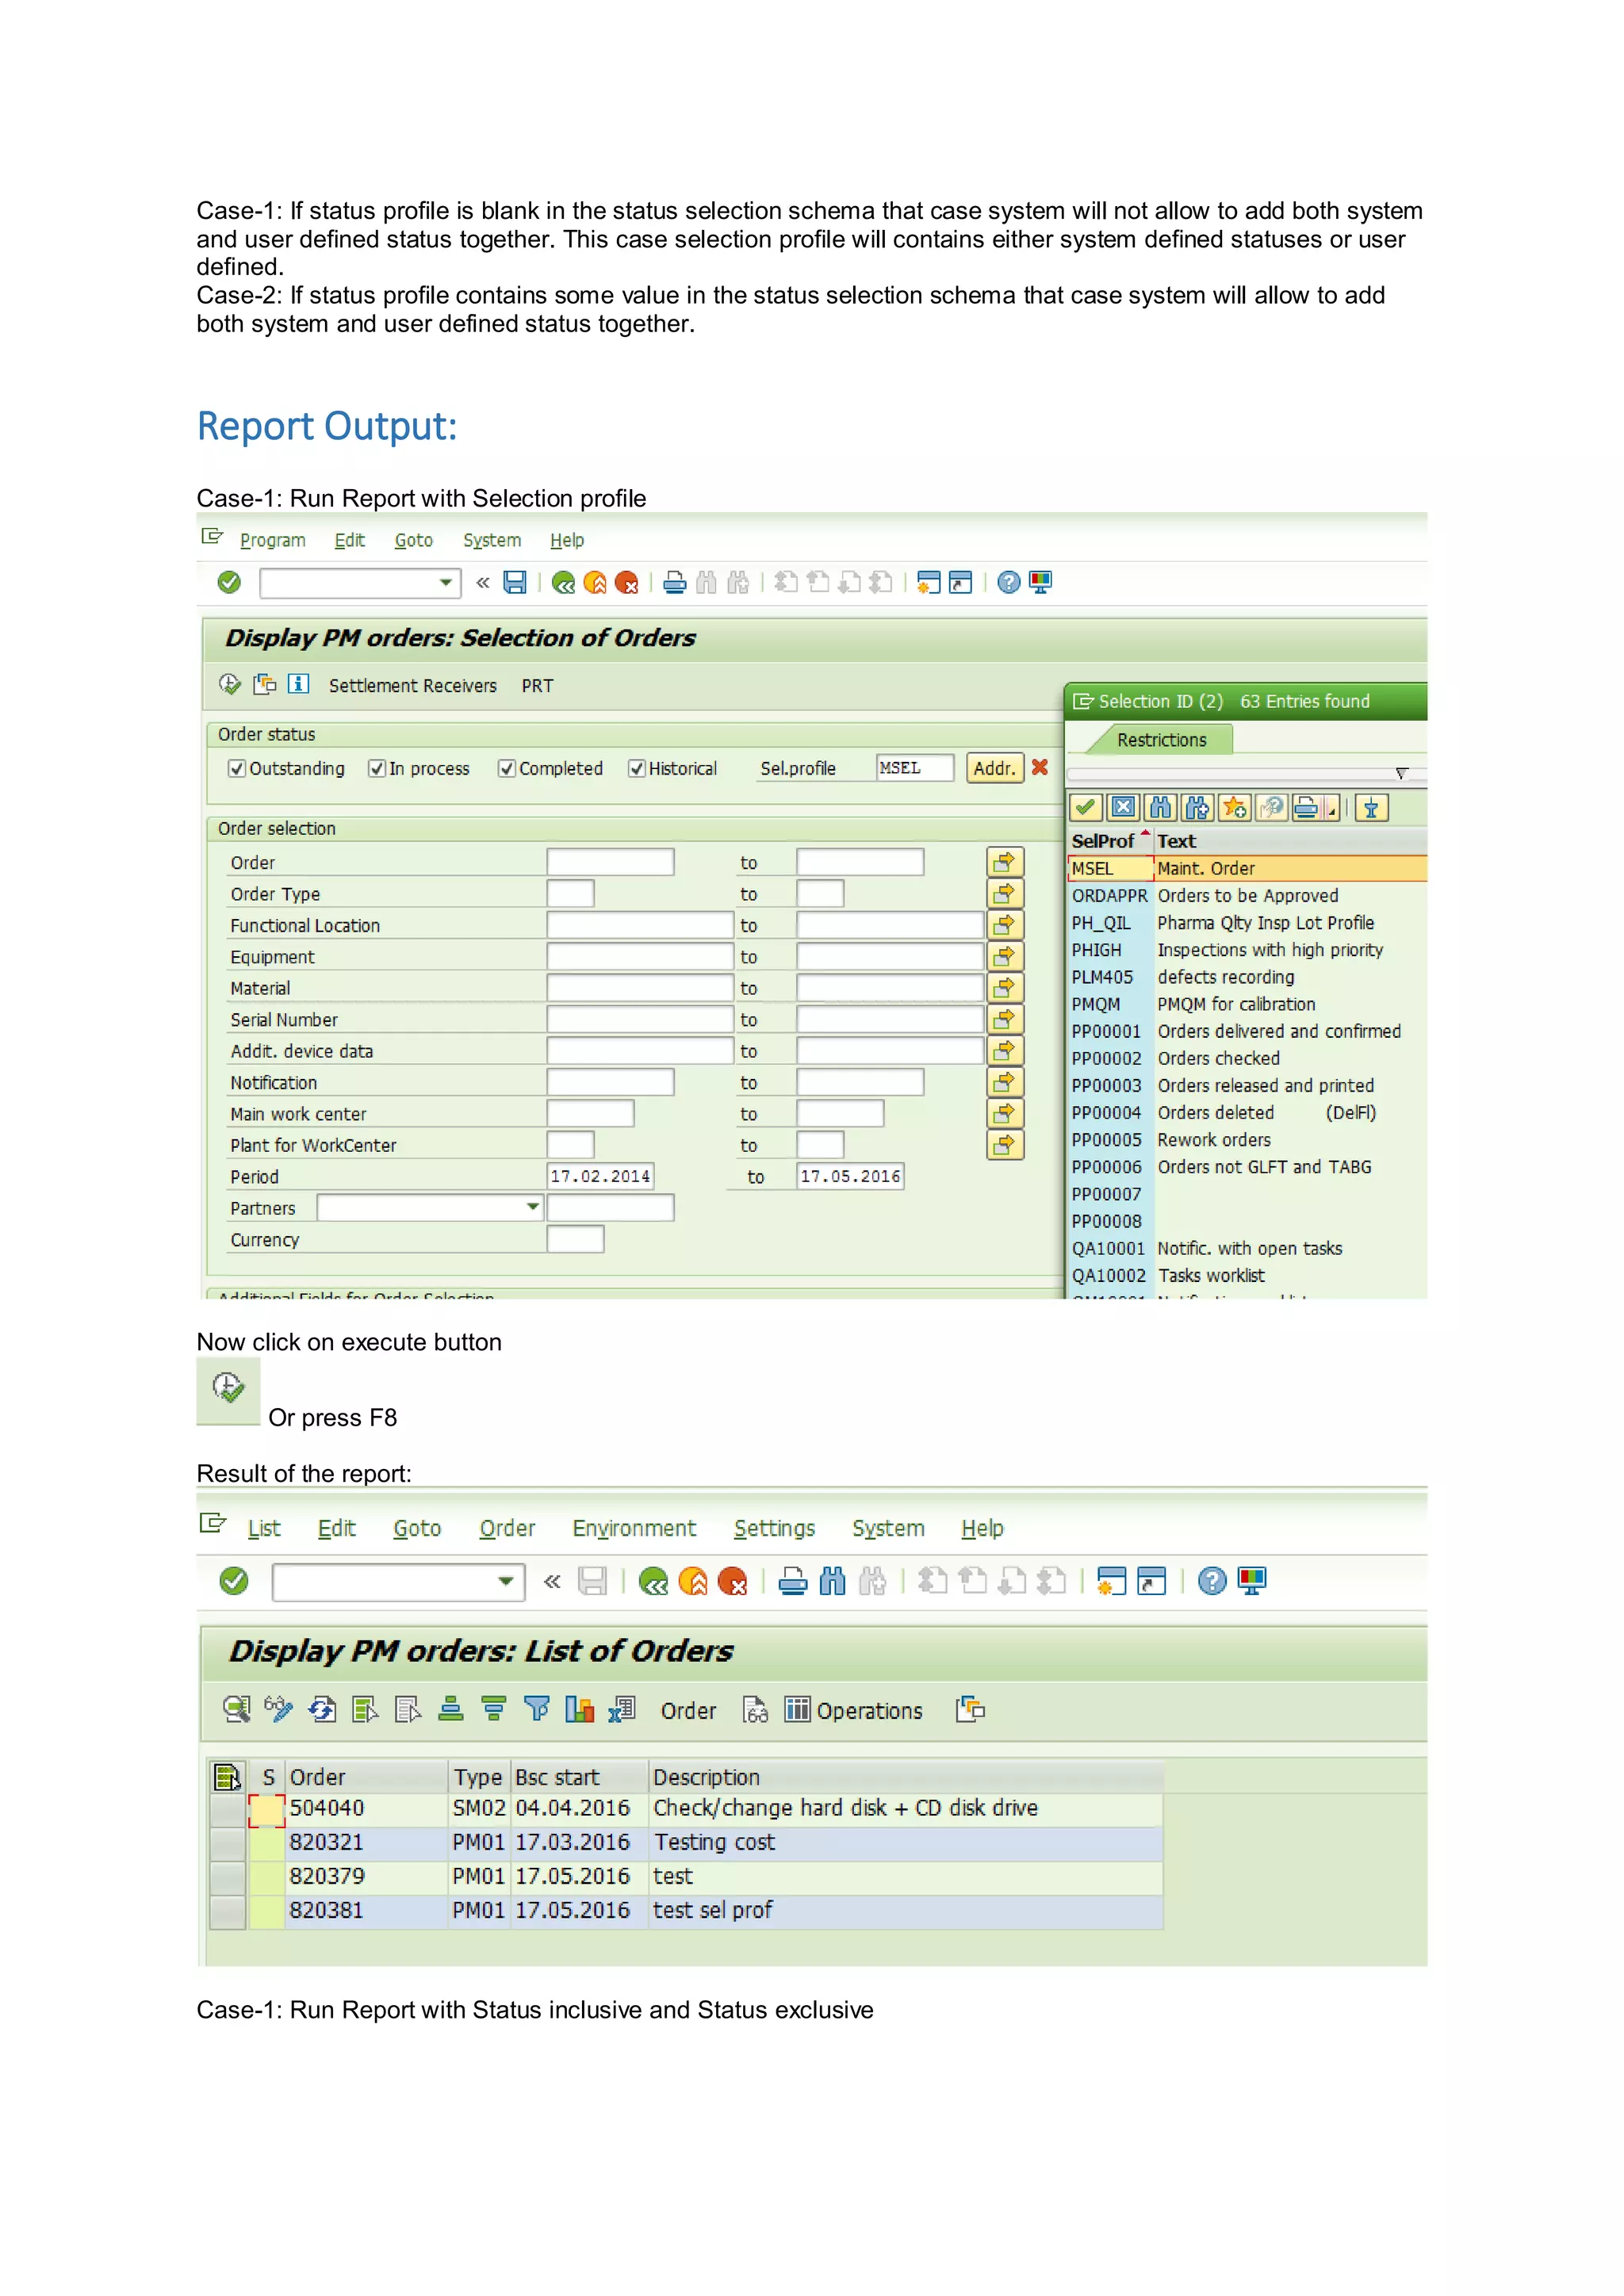Click the Sort ascending icon in order list toolbar
The height and width of the screenshot is (2296, 1624).
451,1709
